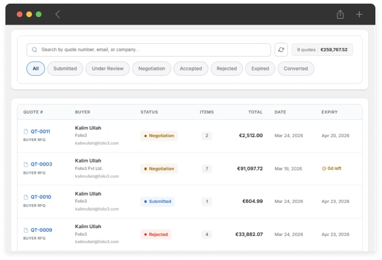Click the document icon beside QT-0009
The image size is (382, 260).
[26, 230]
